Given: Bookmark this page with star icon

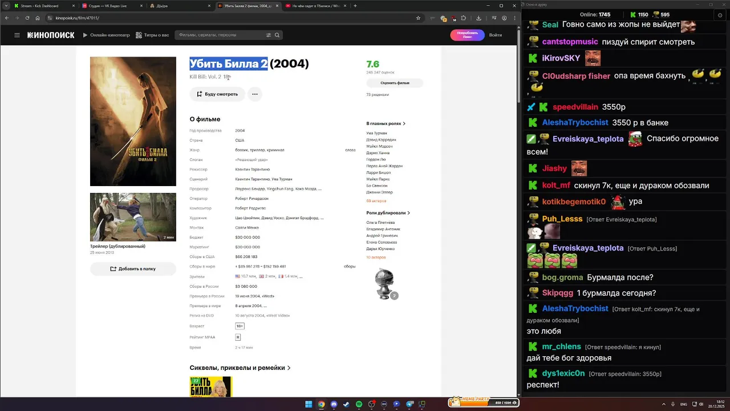Looking at the screenshot, I should coord(418,18).
